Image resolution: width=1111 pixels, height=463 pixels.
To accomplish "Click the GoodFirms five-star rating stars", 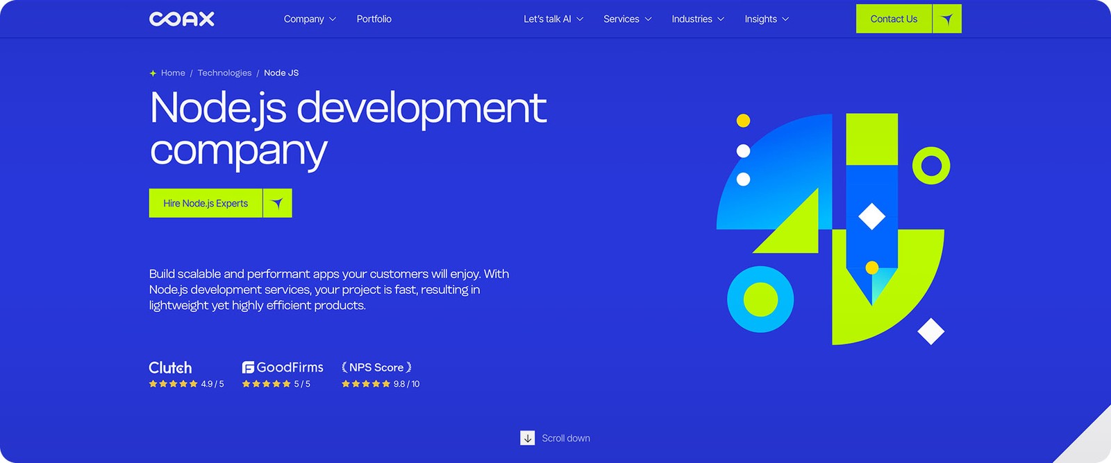I will (266, 384).
